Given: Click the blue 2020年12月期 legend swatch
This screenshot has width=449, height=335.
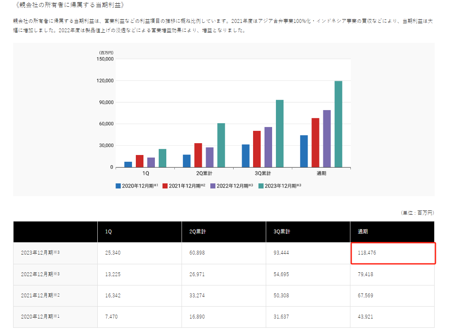Looking at the screenshot, I should coord(118,185).
